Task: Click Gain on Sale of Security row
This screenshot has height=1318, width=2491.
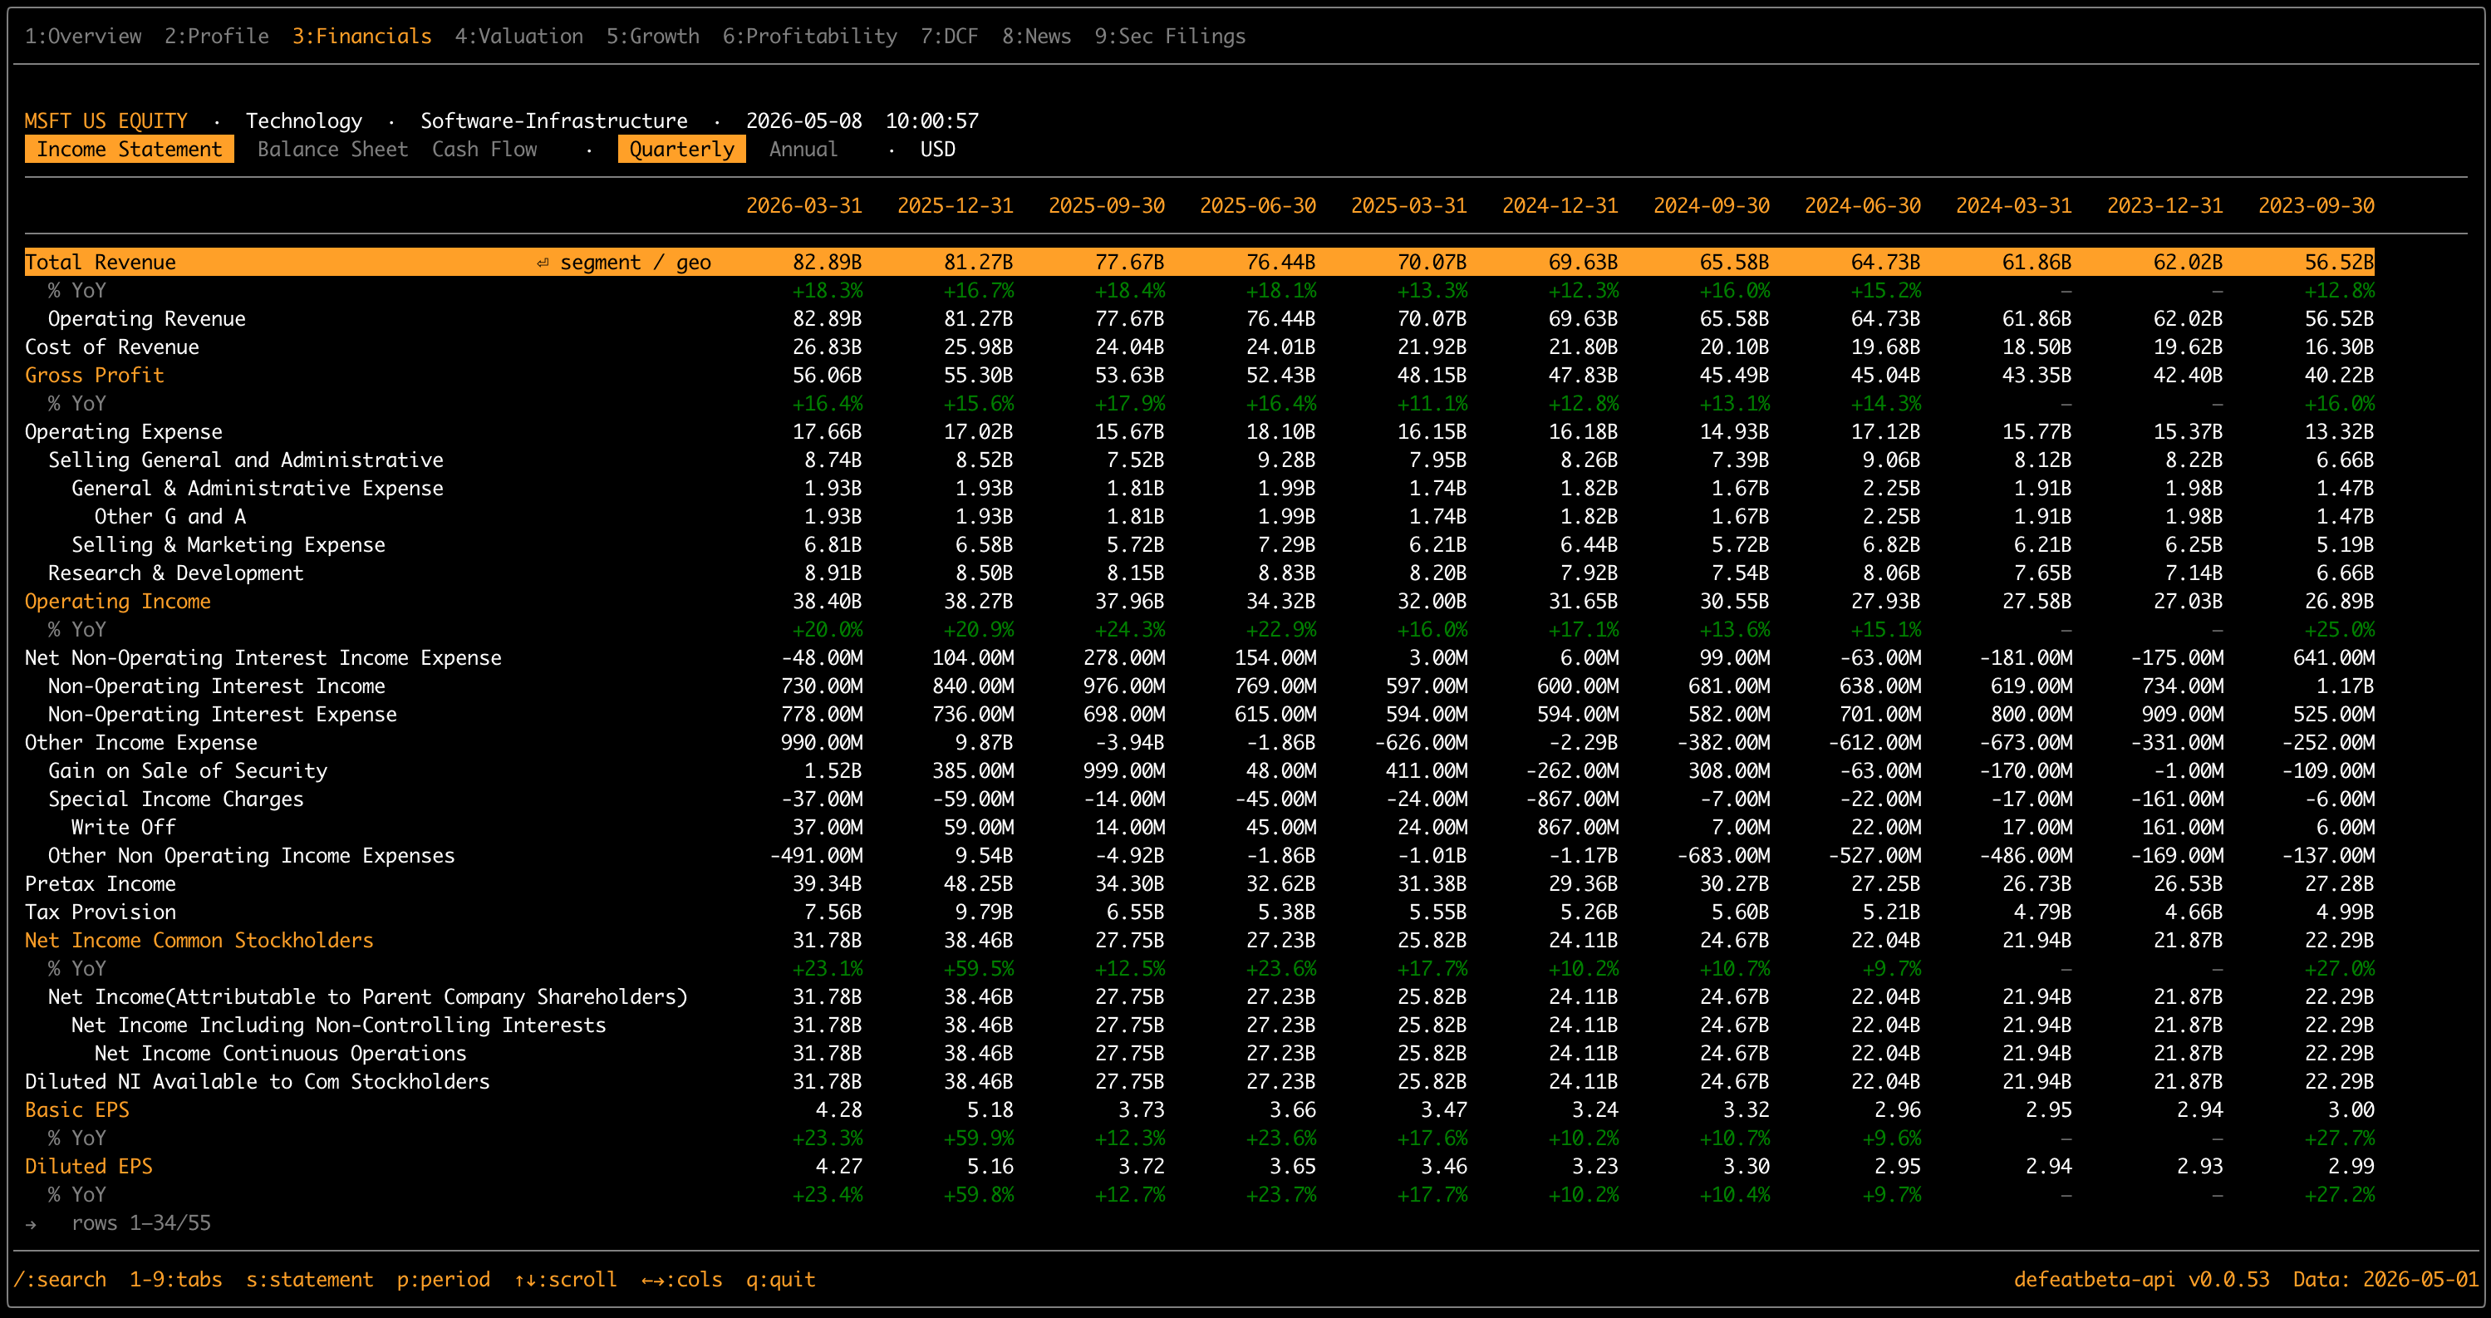Action: pyautogui.click(x=188, y=770)
